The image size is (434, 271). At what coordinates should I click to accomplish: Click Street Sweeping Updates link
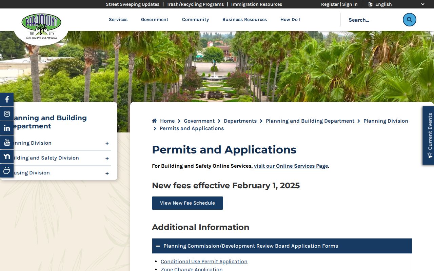133,4
